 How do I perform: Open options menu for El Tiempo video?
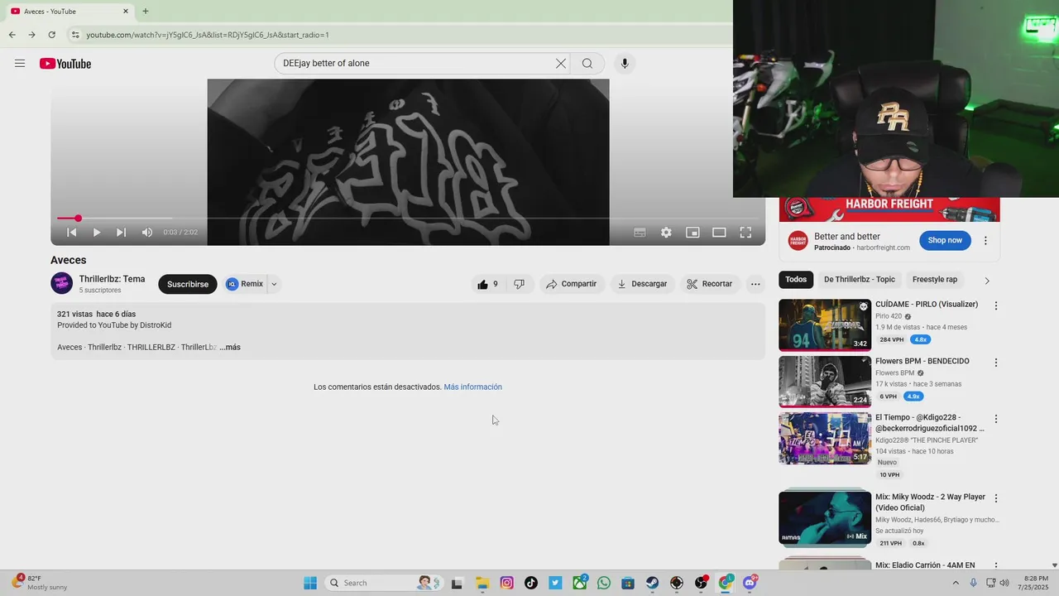coord(996,419)
